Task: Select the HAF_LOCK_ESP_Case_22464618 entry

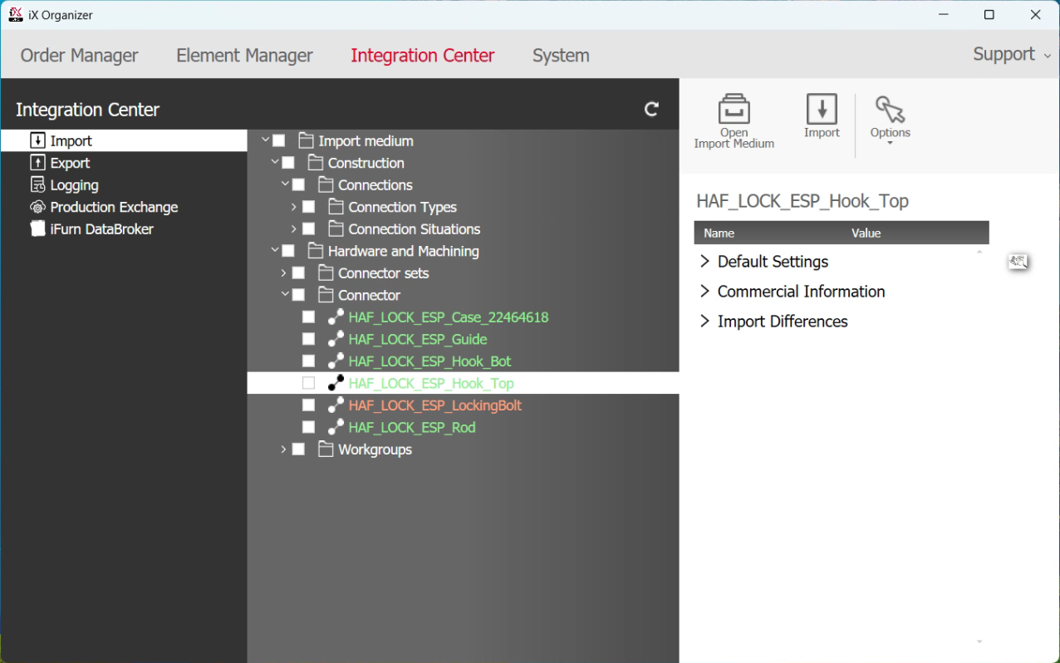Action: point(449,317)
